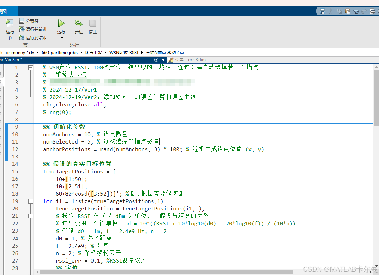Click the '%% 初始化参数' section header

pyautogui.click(x=64, y=127)
